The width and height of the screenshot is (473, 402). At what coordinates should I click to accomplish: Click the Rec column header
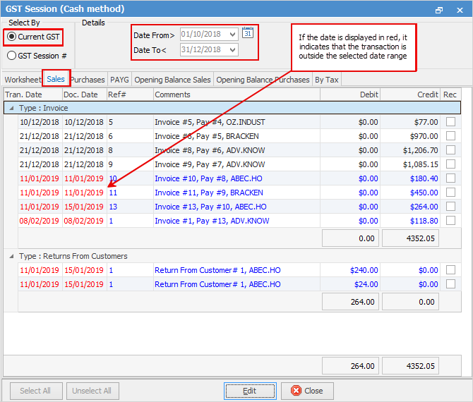[450, 95]
